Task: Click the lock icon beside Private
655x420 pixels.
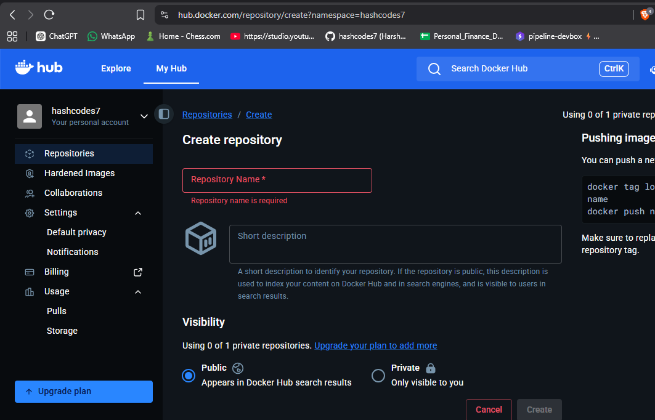Action: [431, 368]
